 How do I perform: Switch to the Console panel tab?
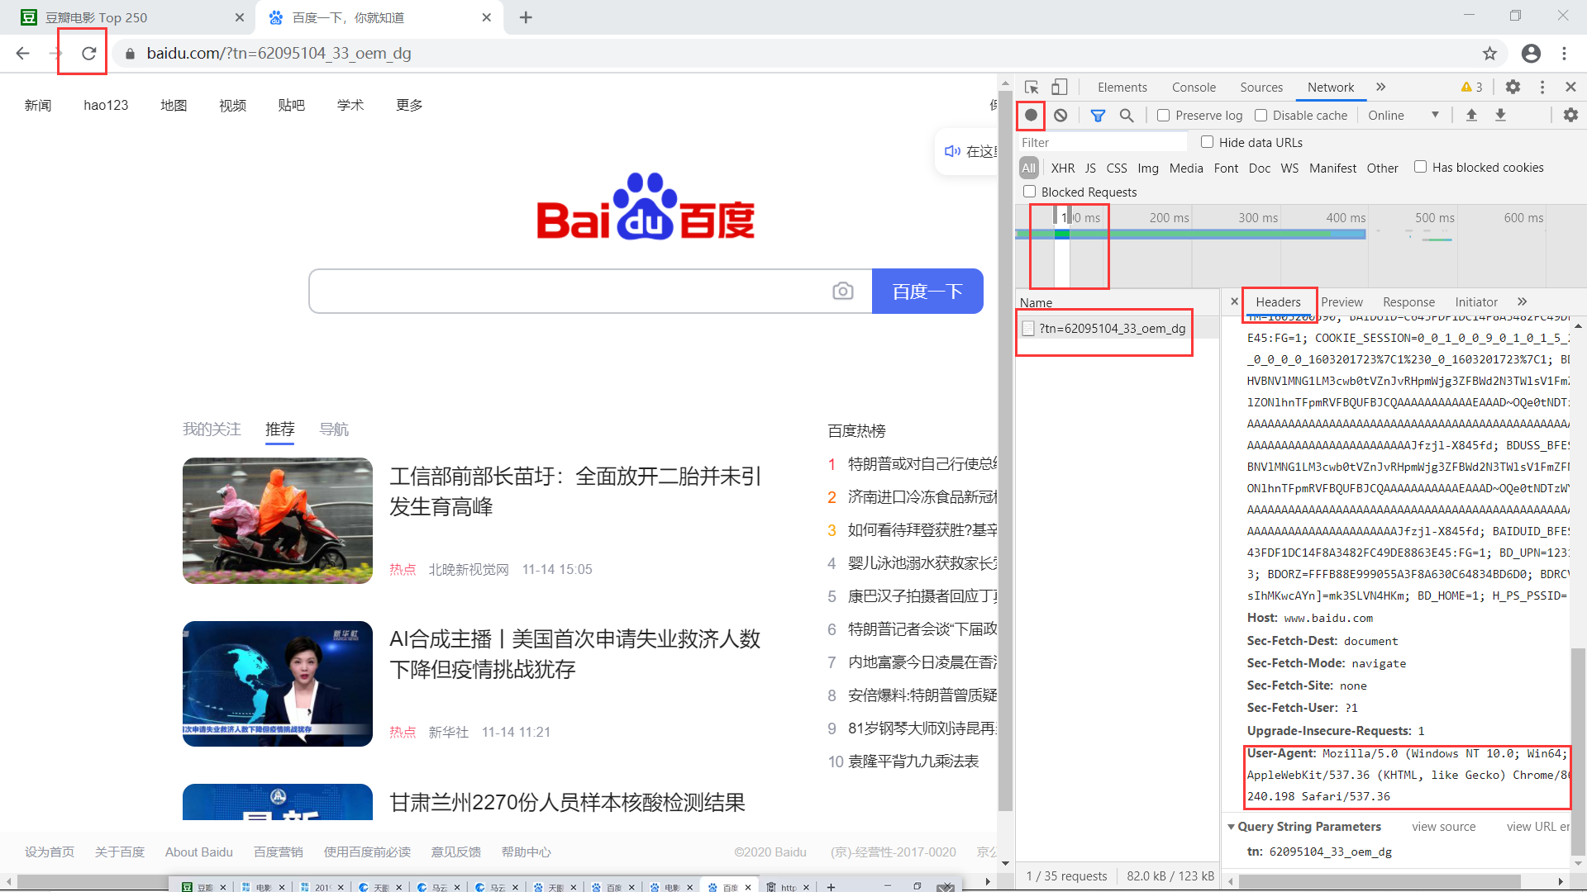click(1194, 88)
